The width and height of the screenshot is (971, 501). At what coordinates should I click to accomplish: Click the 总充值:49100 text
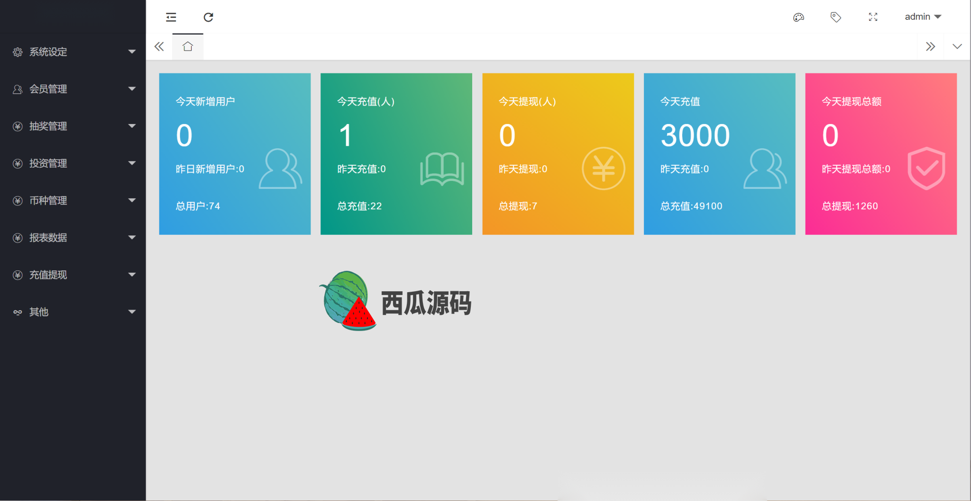click(x=691, y=206)
